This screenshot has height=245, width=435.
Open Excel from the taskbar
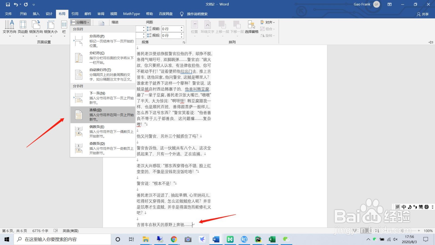(x=272, y=239)
